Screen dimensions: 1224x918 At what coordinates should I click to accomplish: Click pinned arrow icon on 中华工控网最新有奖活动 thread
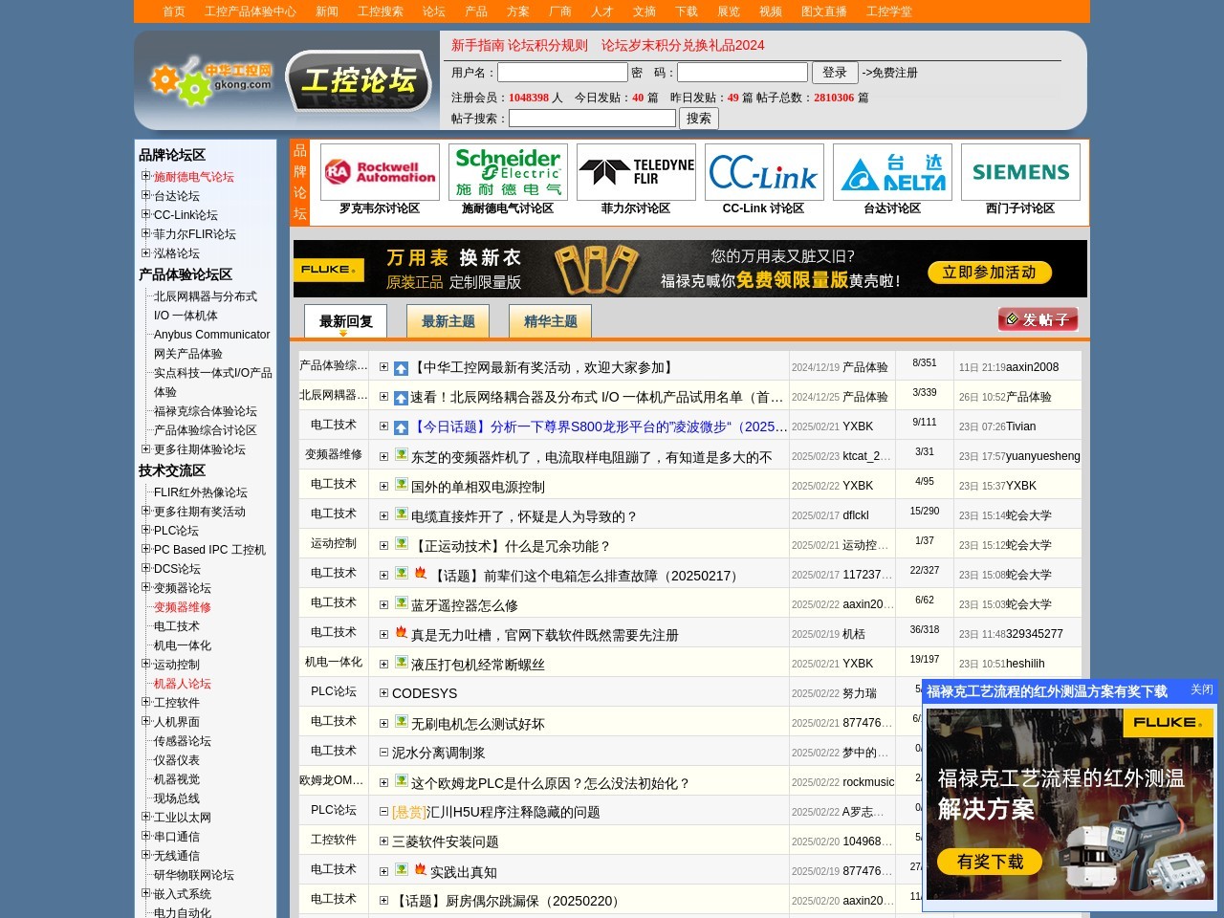click(402, 368)
